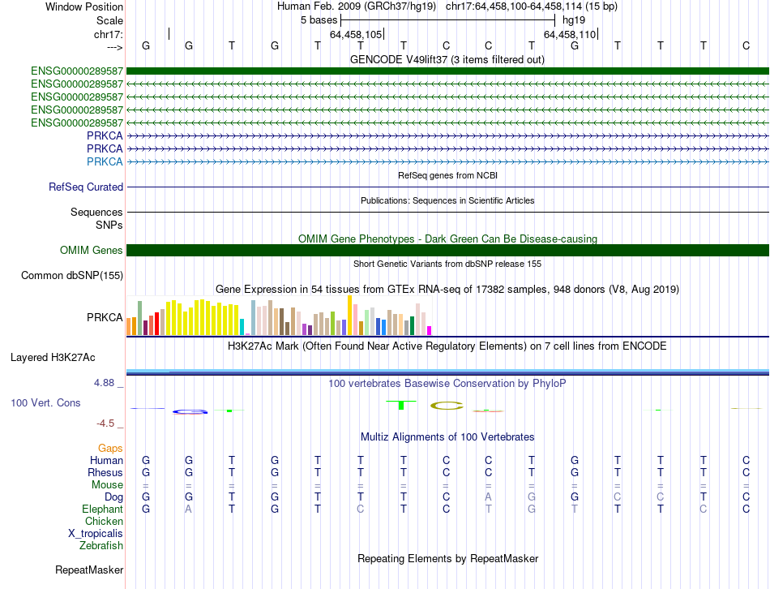Click the Dog row faded A mismatch base

(488, 497)
